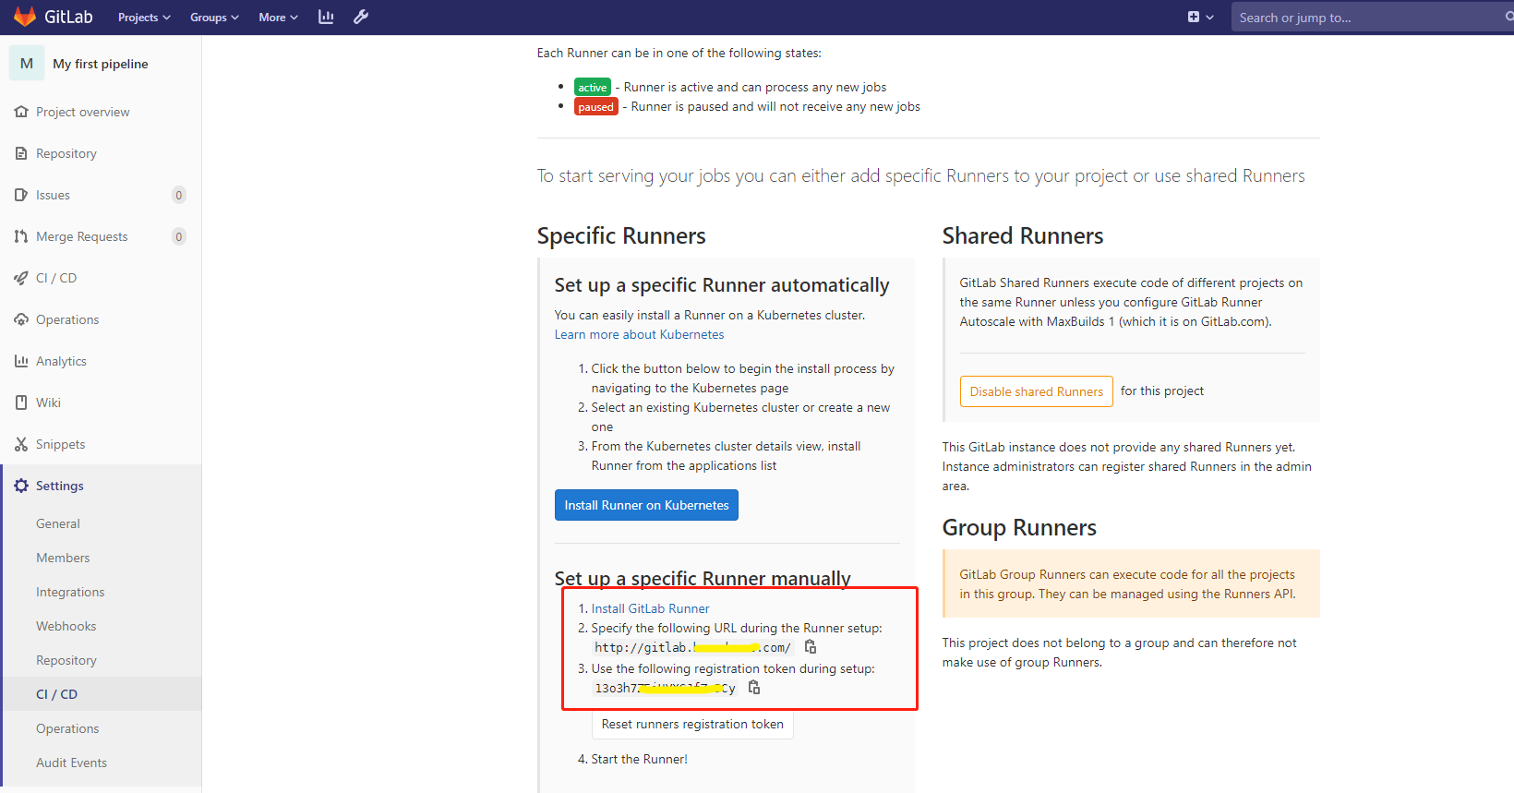Expand the Groups dropdown
The image size is (1514, 793).
[x=214, y=17]
